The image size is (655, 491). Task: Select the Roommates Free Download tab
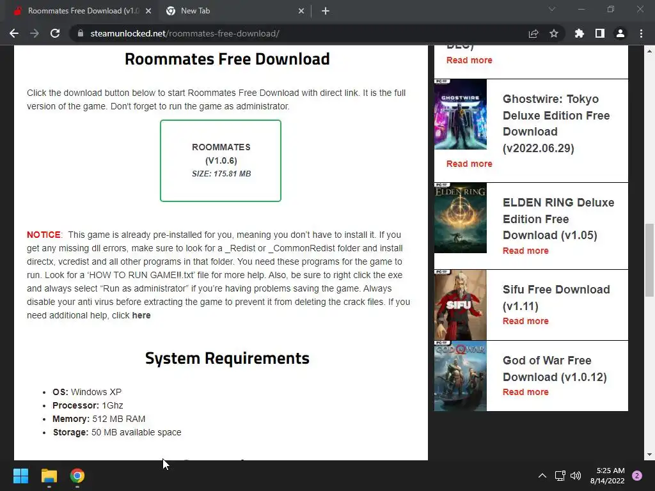[83, 11]
